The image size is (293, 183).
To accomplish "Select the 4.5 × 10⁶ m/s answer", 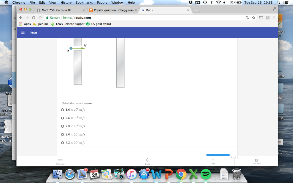I will (x=62, y=118).
